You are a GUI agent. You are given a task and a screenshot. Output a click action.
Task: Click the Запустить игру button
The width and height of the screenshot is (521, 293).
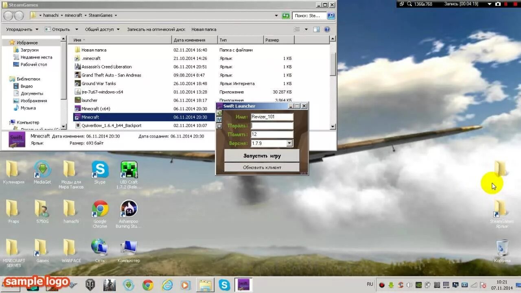pyautogui.click(x=262, y=156)
